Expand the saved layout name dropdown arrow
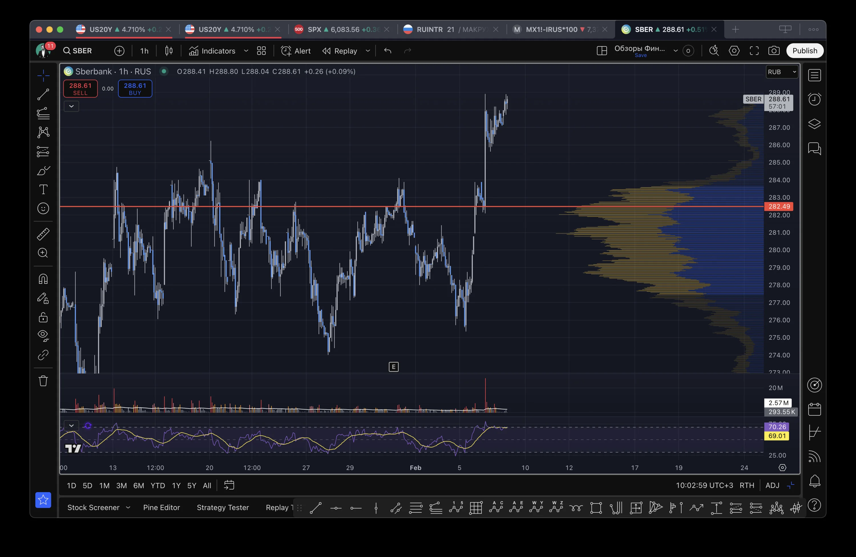856x557 pixels. [x=675, y=51]
